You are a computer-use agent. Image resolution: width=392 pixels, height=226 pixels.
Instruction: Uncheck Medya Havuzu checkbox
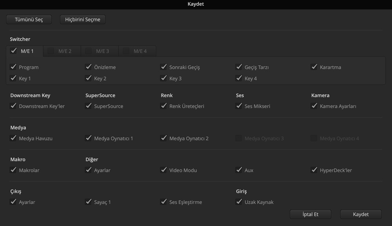click(x=13, y=138)
